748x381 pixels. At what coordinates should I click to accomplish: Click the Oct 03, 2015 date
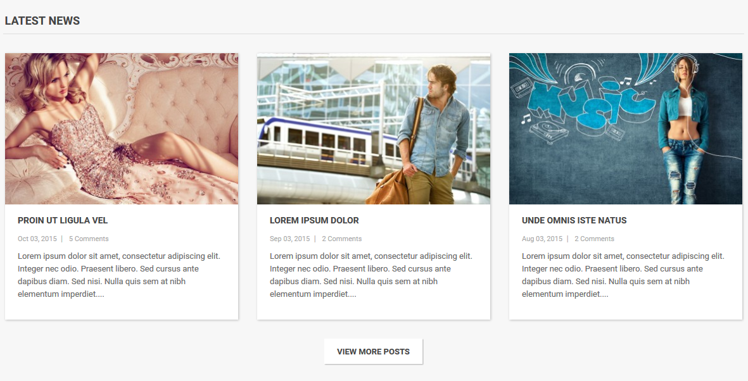(x=37, y=239)
